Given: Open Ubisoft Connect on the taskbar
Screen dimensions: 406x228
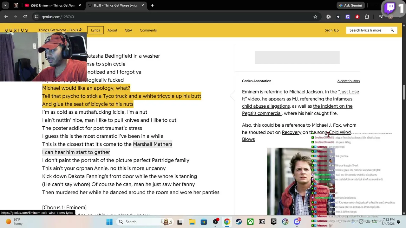Looking at the screenshot, I should 285,222.
